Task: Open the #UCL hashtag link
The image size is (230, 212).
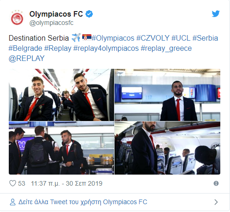Action: point(181,38)
